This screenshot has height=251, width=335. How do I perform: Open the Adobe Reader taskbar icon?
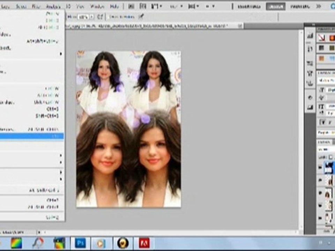click(144, 243)
